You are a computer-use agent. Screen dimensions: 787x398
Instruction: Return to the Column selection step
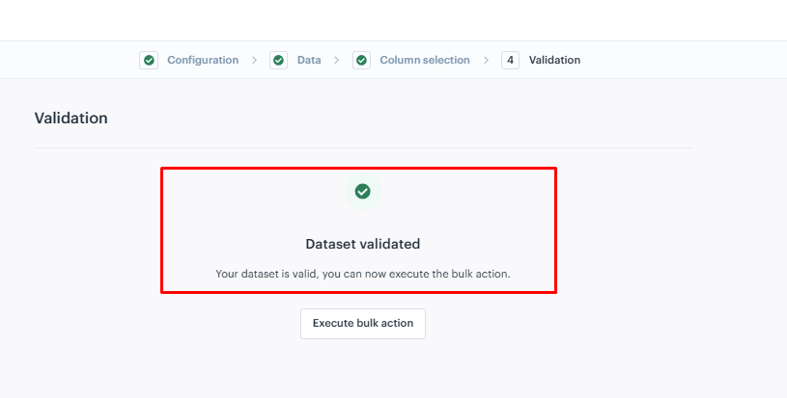pos(425,60)
